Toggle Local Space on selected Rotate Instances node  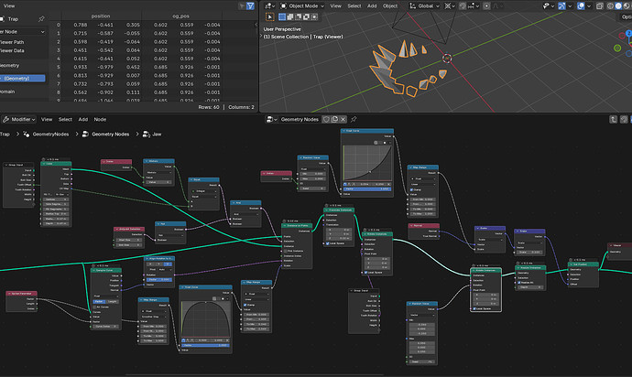click(x=474, y=308)
